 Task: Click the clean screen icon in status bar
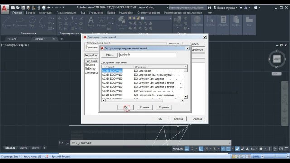(281, 149)
